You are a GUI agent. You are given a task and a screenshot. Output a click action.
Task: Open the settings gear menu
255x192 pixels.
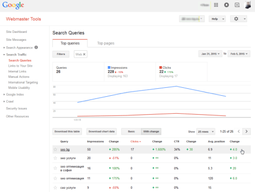pyautogui.click(x=239, y=19)
